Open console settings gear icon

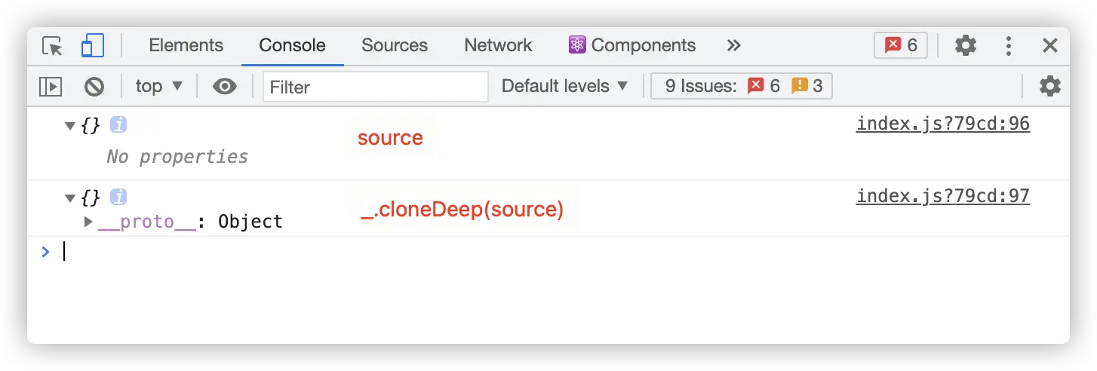(1049, 87)
